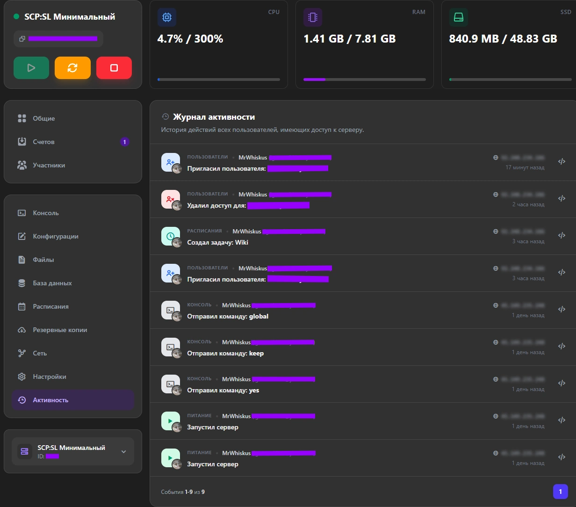Image resolution: width=576 pixels, height=507 pixels.
Task: Click the green start server button
Action: pos(31,68)
